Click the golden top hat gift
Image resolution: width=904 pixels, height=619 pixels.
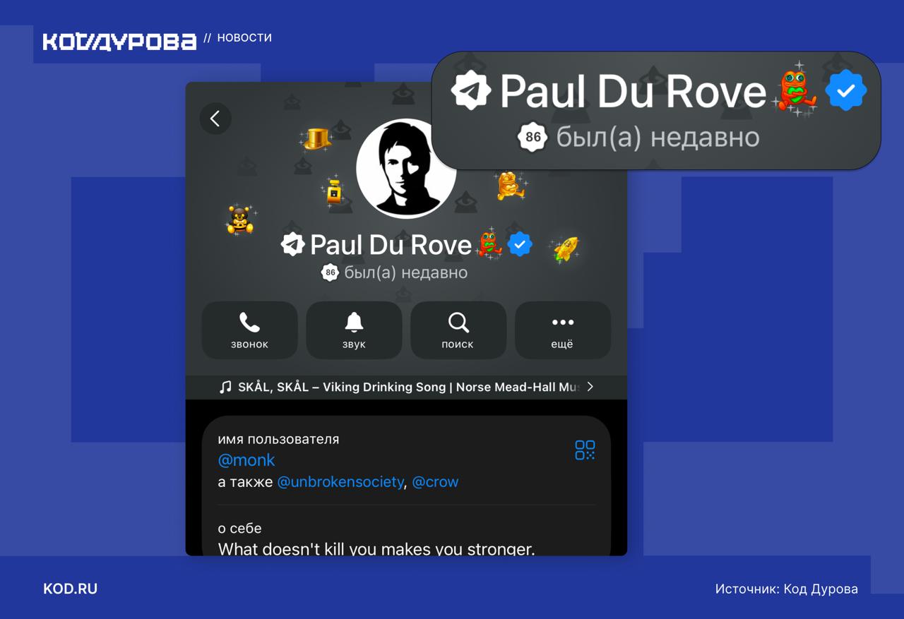coord(316,139)
